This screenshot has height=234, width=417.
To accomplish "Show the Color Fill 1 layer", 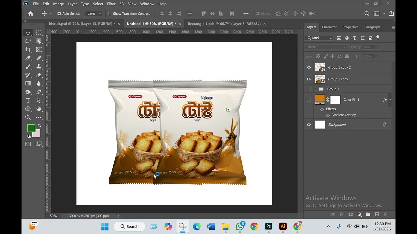I will [x=309, y=100].
